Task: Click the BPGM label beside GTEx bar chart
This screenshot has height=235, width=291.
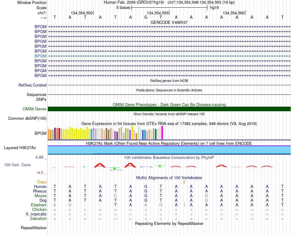Action: pos(40,133)
